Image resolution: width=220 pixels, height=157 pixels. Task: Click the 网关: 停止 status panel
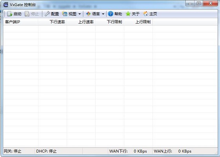[19, 151]
